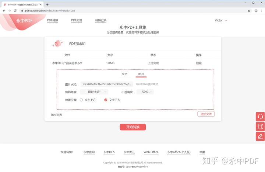Open the 永中DCS footer link
The height and width of the screenshot is (172, 265).
tap(109, 152)
